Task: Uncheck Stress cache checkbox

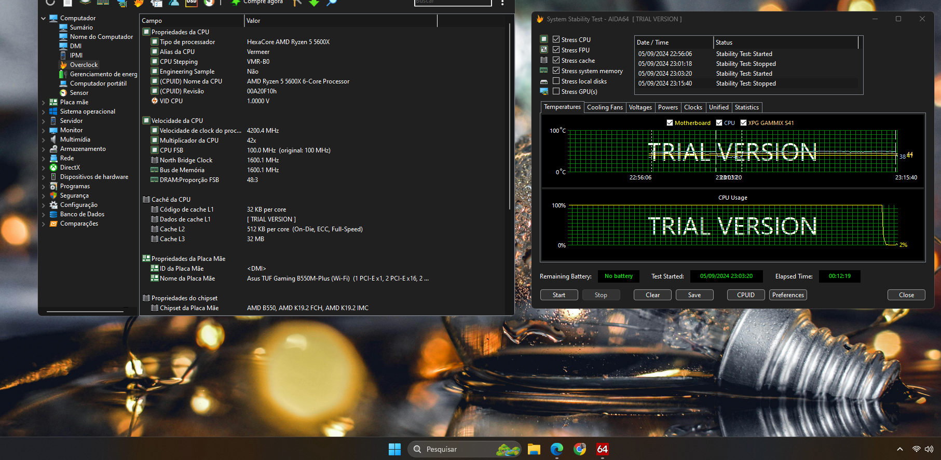Action: click(x=556, y=60)
